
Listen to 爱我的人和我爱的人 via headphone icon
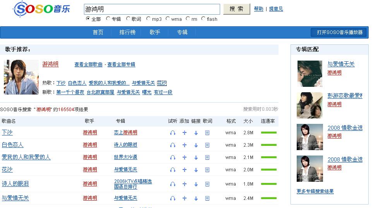pyautogui.click(x=173, y=157)
